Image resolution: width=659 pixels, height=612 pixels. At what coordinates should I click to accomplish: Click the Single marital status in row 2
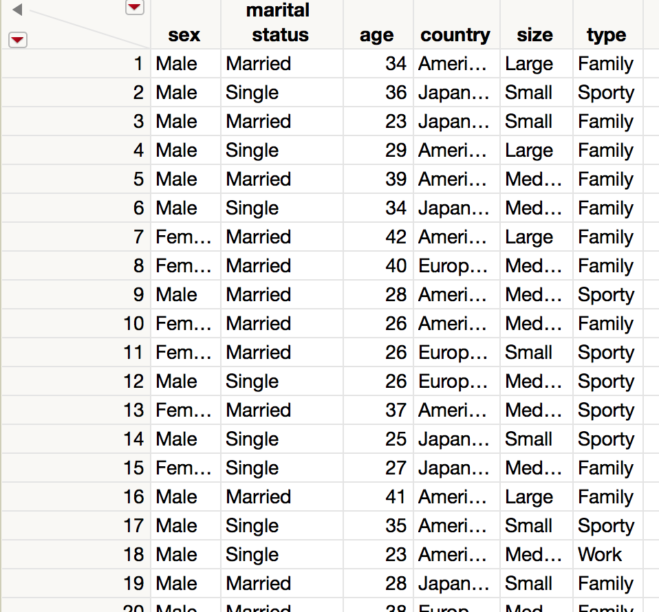pos(252,93)
